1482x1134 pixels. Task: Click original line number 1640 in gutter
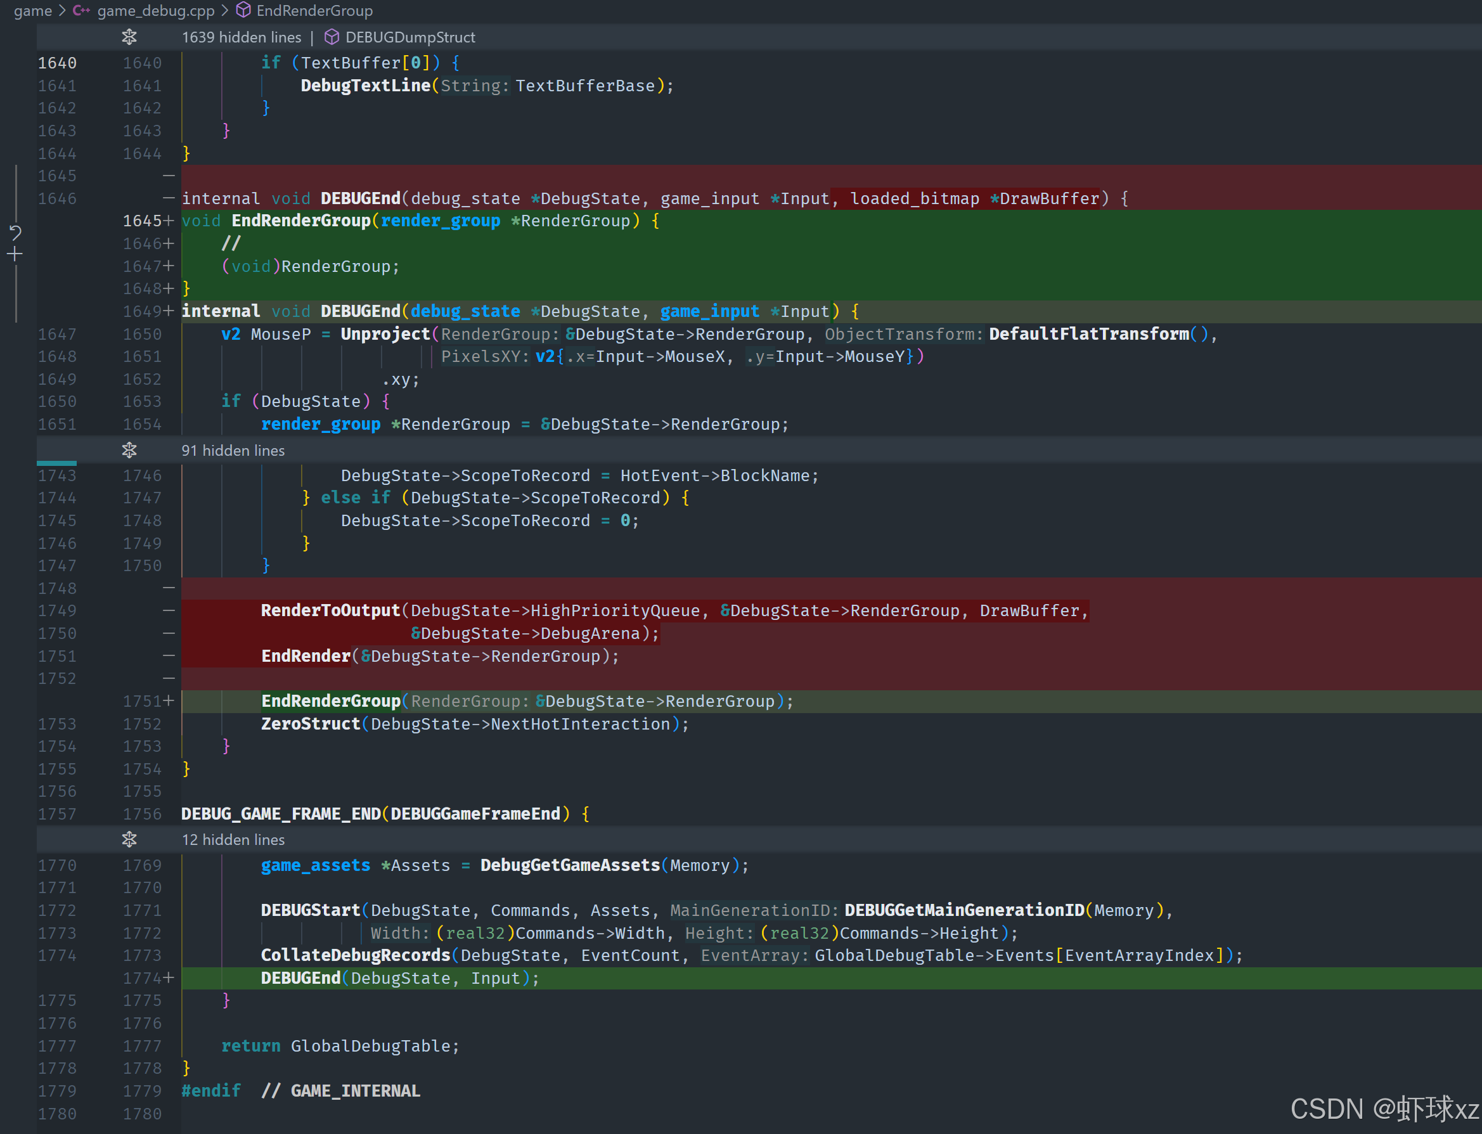(x=57, y=63)
